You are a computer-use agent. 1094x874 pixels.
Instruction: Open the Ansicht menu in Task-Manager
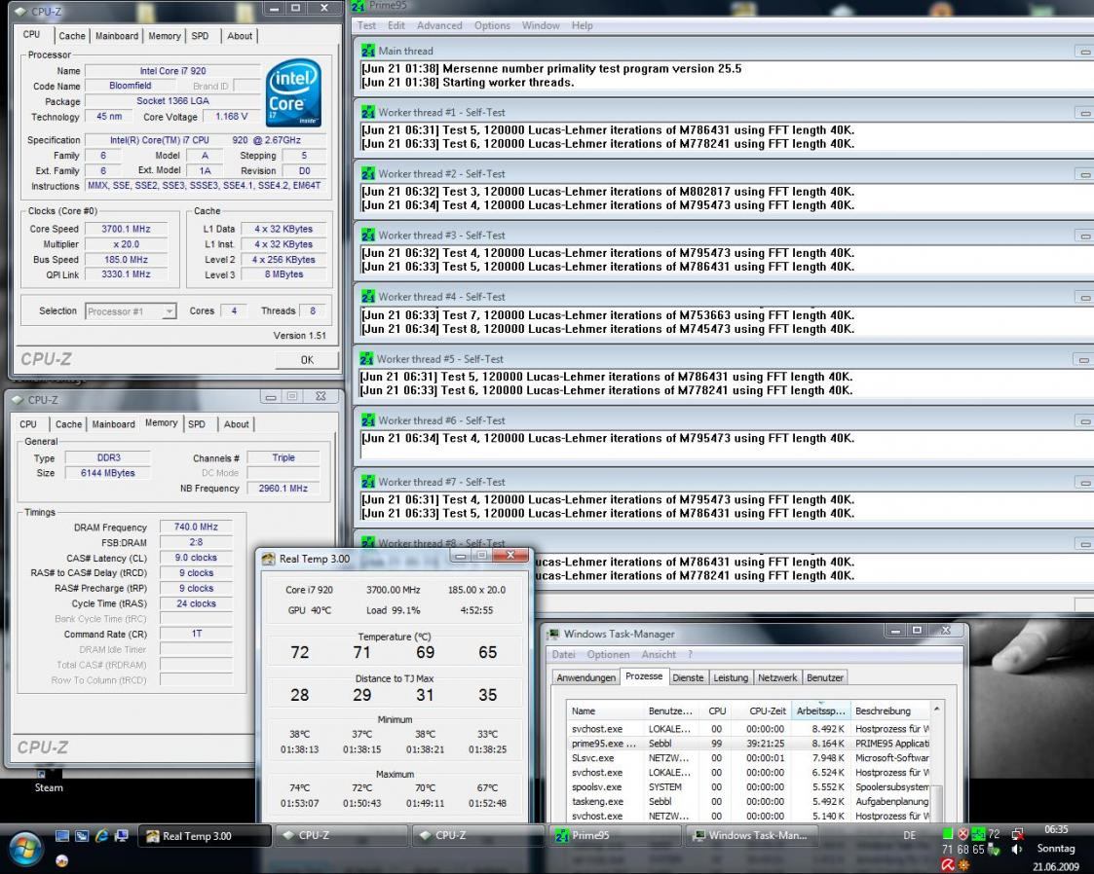tap(659, 654)
